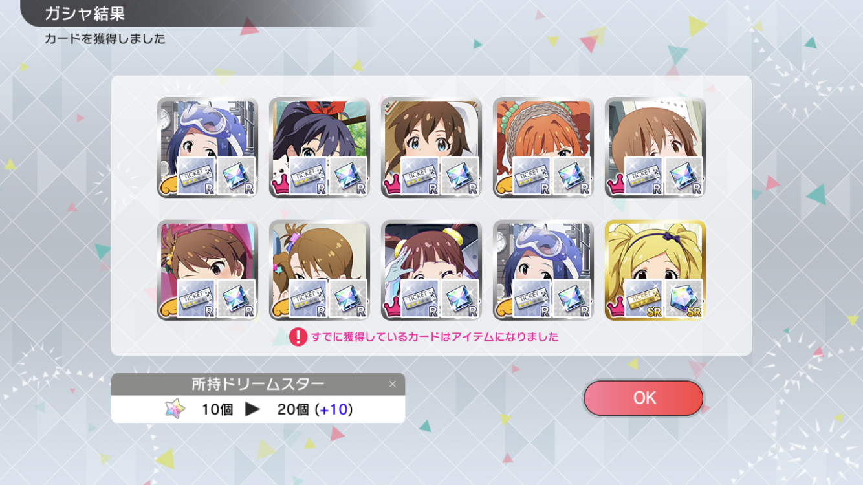Image resolution: width=863 pixels, height=485 pixels.
Task: Select the saluting girl card
Action: [431, 270]
